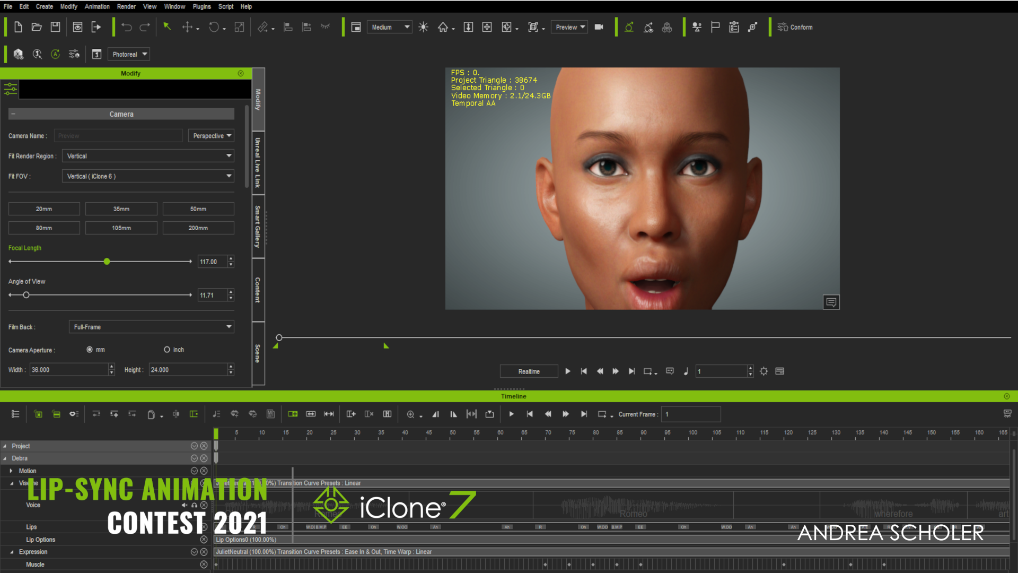
Task: Click the Undo arrow icon
Action: [126, 27]
